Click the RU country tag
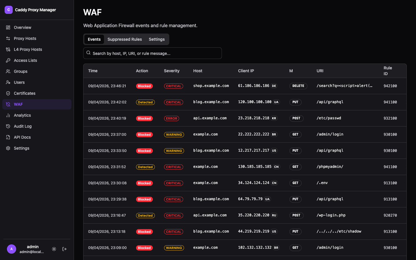Image resolution: width=416 pixels, height=260 pixels. click(274, 215)
